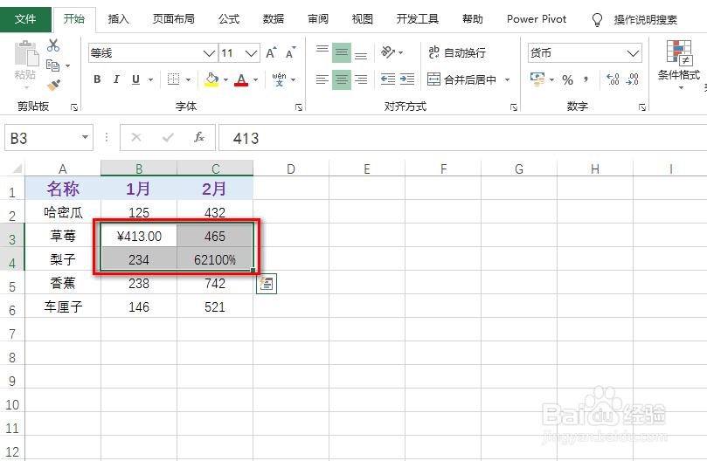
Task: Select column D header
Action: (x=291, y=169)
